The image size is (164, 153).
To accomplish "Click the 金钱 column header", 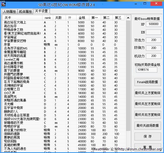I will pos(82,18).
